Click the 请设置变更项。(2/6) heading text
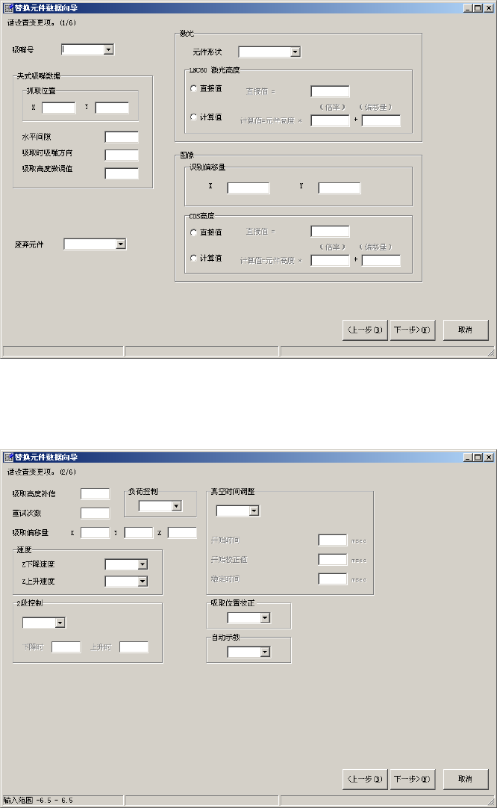Viewport: 497px width, 808px height. (42, 472)
